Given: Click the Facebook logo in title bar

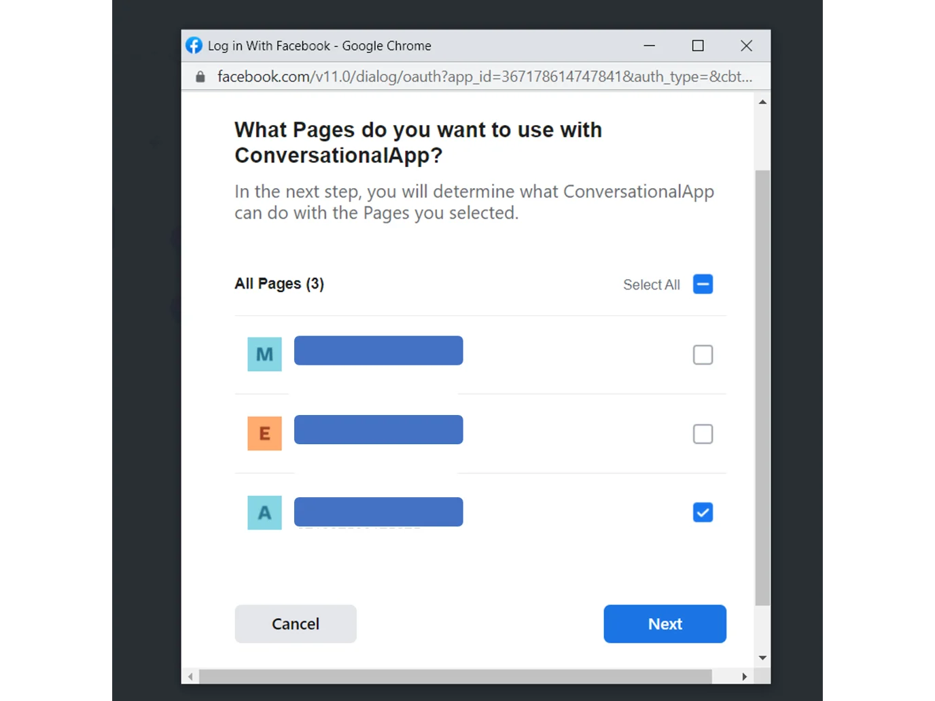Looking at the screenshot, I should tap(194, 46).
